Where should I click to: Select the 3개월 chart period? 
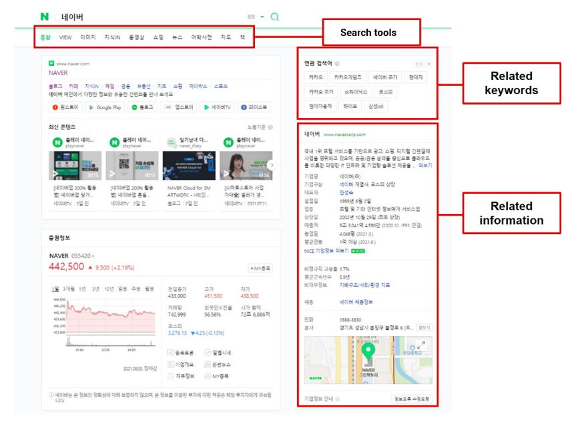pyautogui.click(x=69, y=289)
